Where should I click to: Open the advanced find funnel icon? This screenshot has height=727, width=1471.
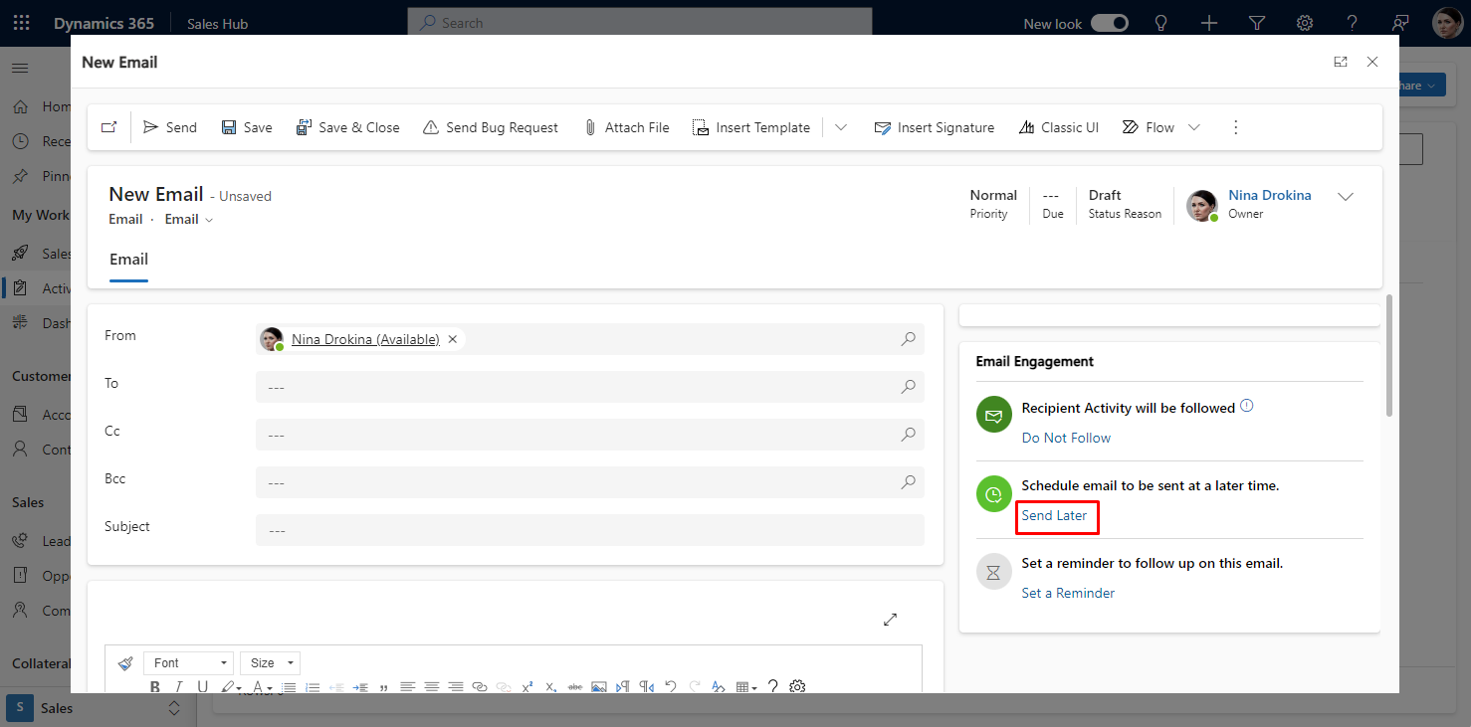pos(1257,23)
